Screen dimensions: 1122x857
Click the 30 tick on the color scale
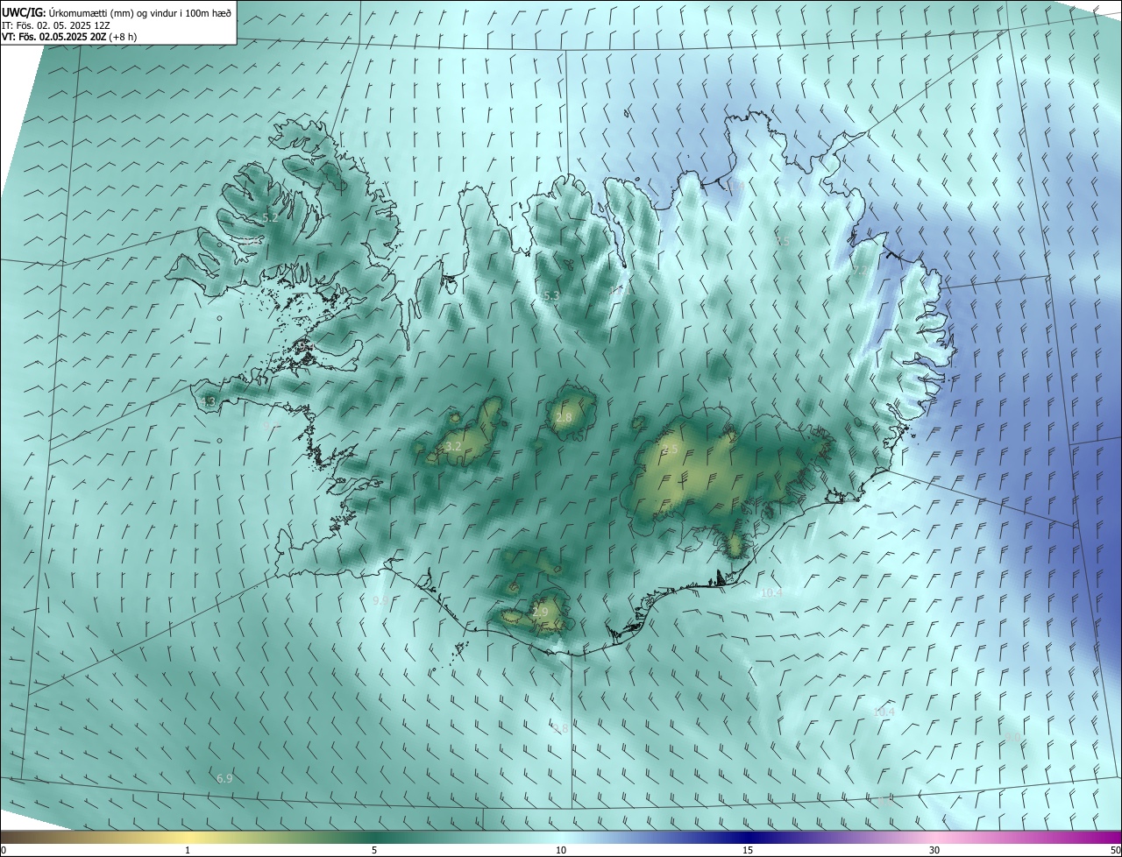[934, 850]
